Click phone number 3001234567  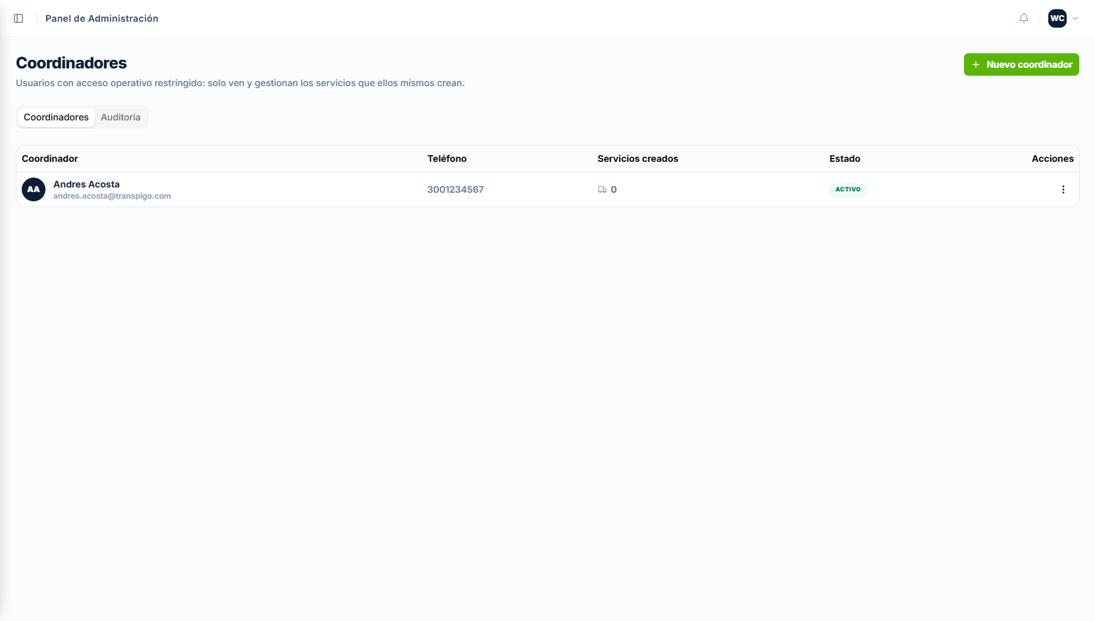click(456, 189)
